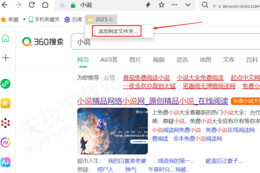
Task: Switch to the AI问答 tab
Action: 109,60
